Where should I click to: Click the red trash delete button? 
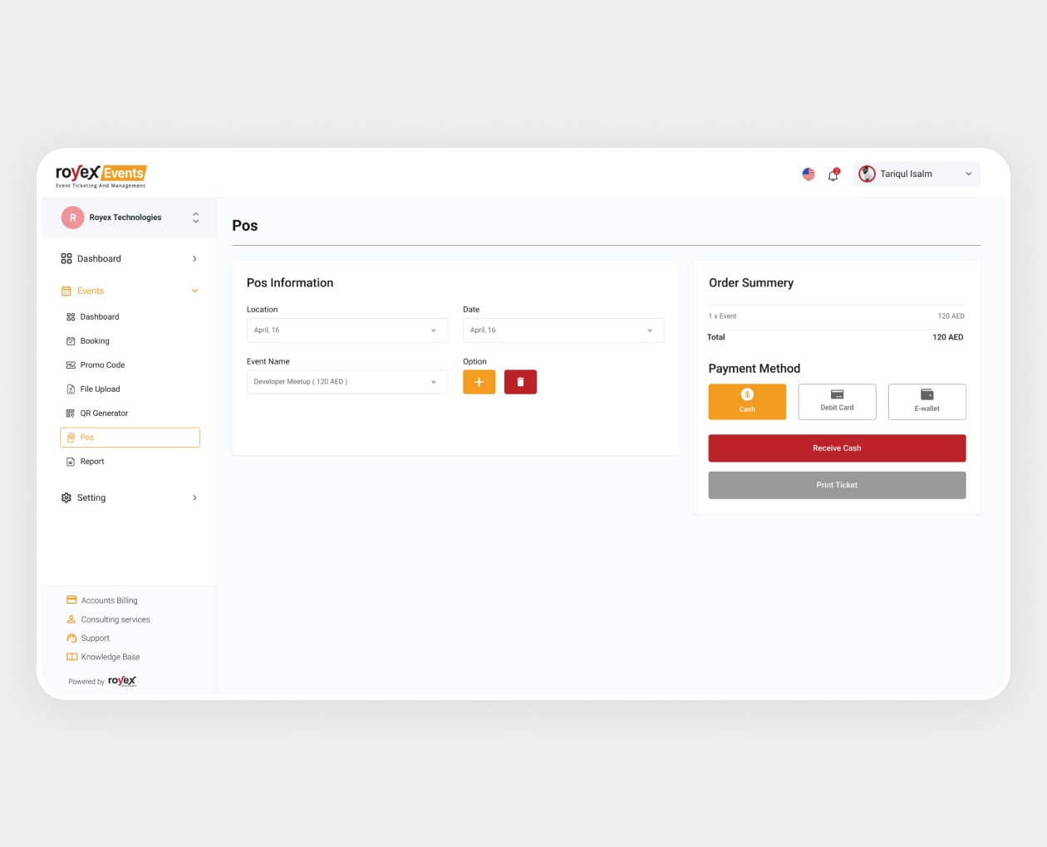520,382
